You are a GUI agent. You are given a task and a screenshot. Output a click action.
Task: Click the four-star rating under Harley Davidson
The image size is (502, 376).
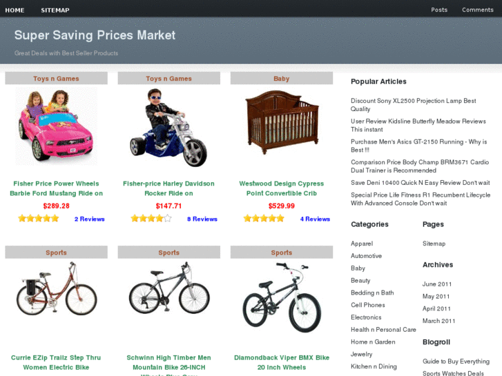click(x=151, y=219)
